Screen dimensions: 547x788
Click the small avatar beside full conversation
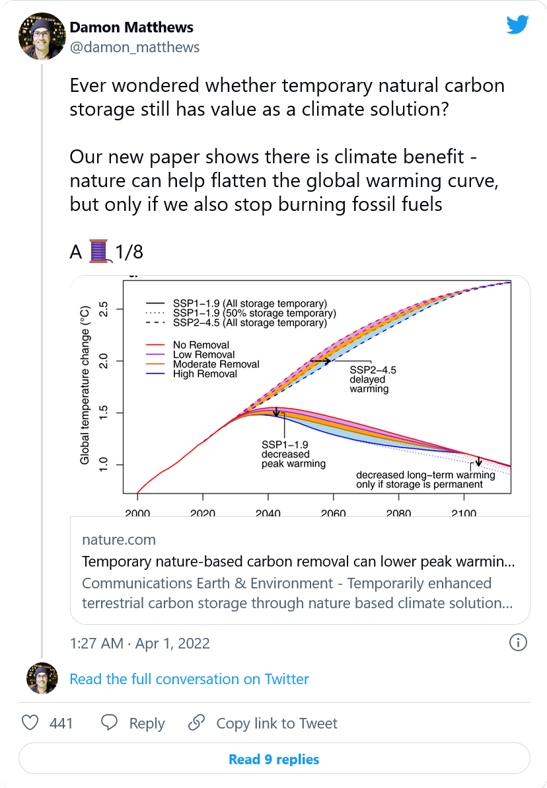[42, 678]
